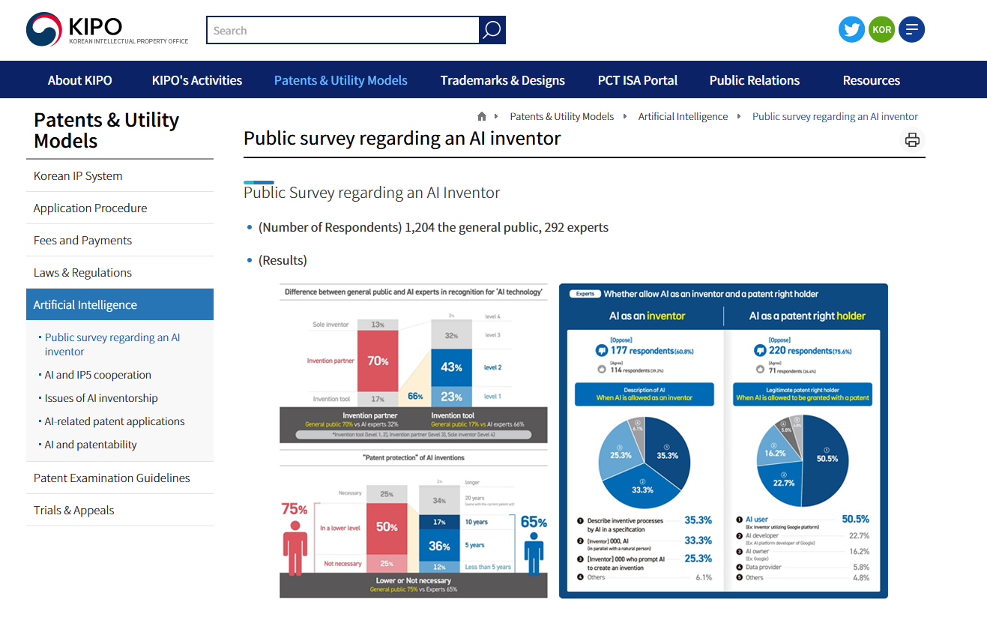The height and width of the screenshot is (617, 987).
Task: Open the hamburger site menu
Action: click(x=911, y=30)
